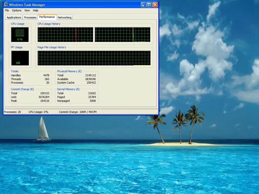Image resolution: width=259 pixels, height=194 pixels.
Task: Click the Task Manager title bar icon
Action: 6,5
